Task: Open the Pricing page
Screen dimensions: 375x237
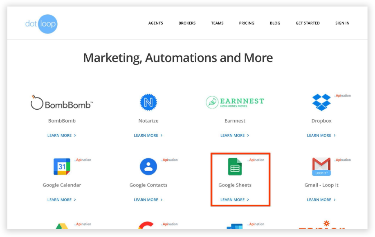Action: tap(247, 23)
